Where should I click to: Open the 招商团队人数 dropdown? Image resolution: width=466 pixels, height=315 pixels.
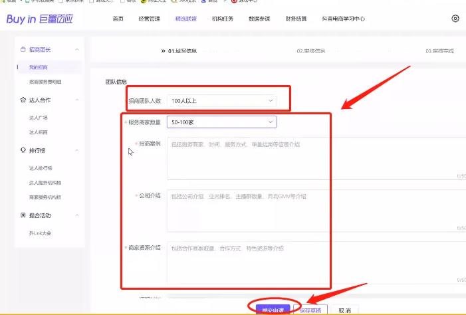coord(221,100)
